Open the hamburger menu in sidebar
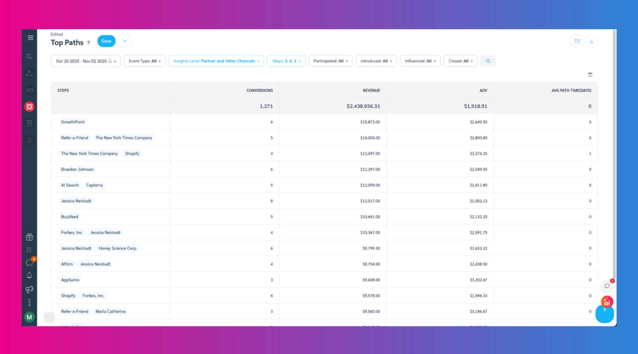Viewport: 638px width, 354px height. click(30, 37)
